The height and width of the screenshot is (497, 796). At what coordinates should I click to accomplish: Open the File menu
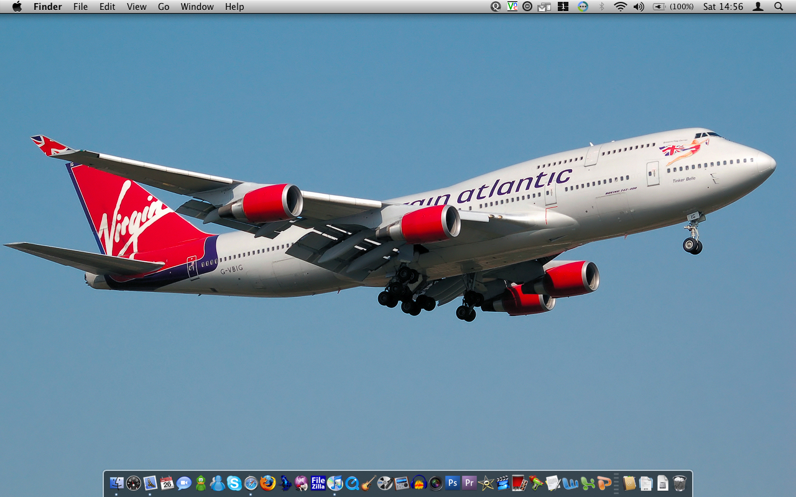pyautogui.click(x=80, y=7)
